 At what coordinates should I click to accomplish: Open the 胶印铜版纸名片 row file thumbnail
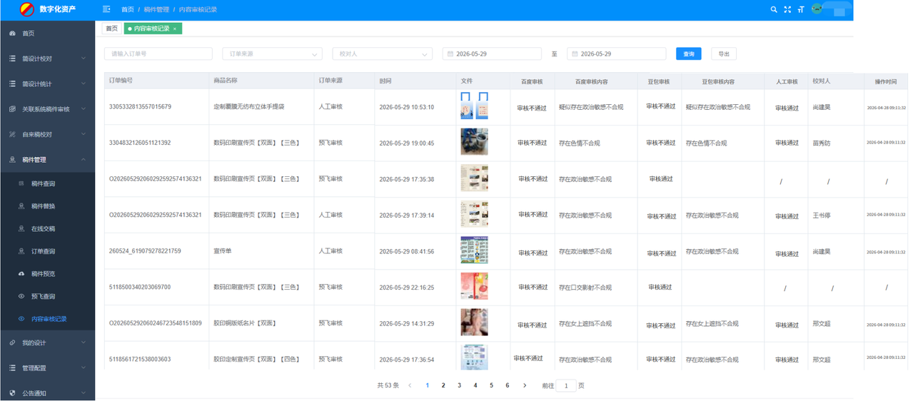[x=474, y=323]
